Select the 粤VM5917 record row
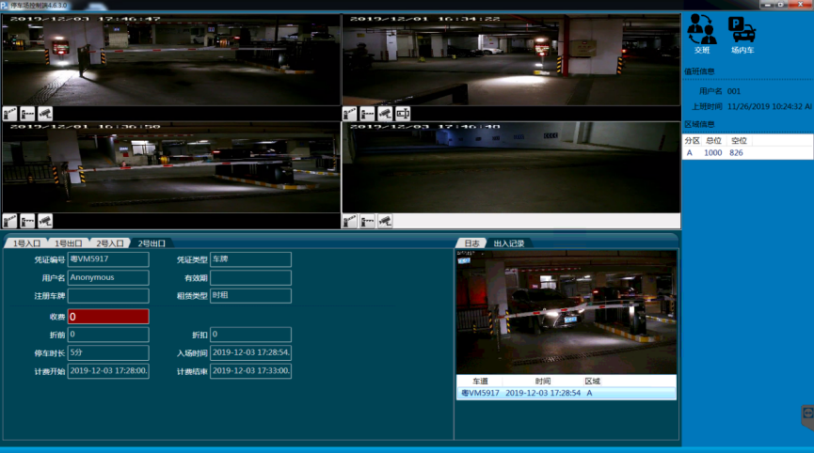Image resolution: width=814 pixels, height=453 pixels. click(565, 393)
